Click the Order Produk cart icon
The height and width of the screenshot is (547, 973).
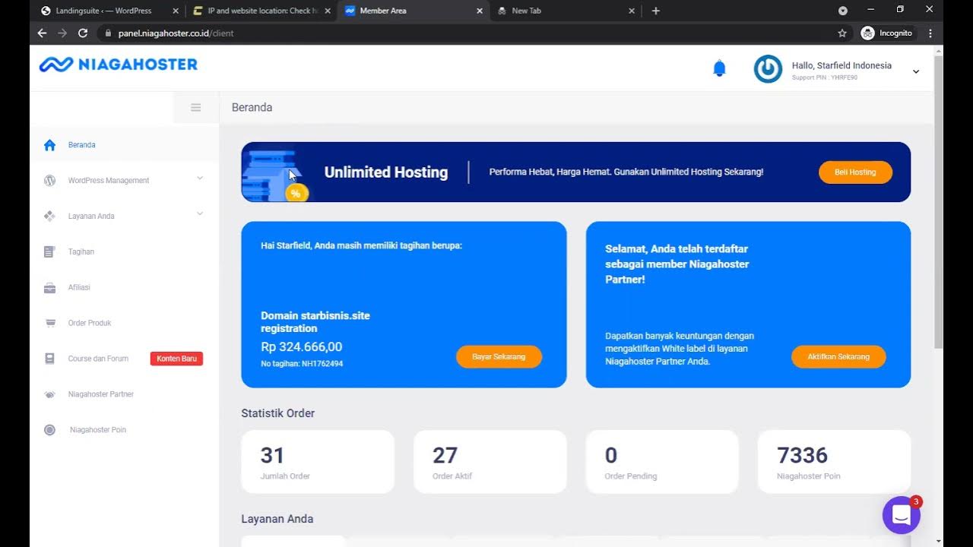[49, 323]
